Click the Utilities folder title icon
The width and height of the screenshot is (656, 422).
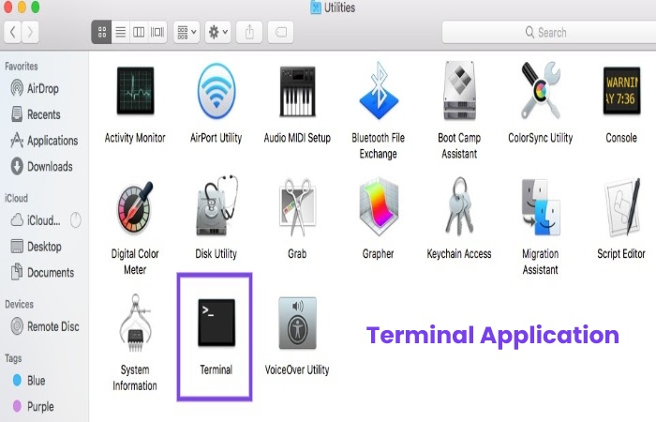316,8
